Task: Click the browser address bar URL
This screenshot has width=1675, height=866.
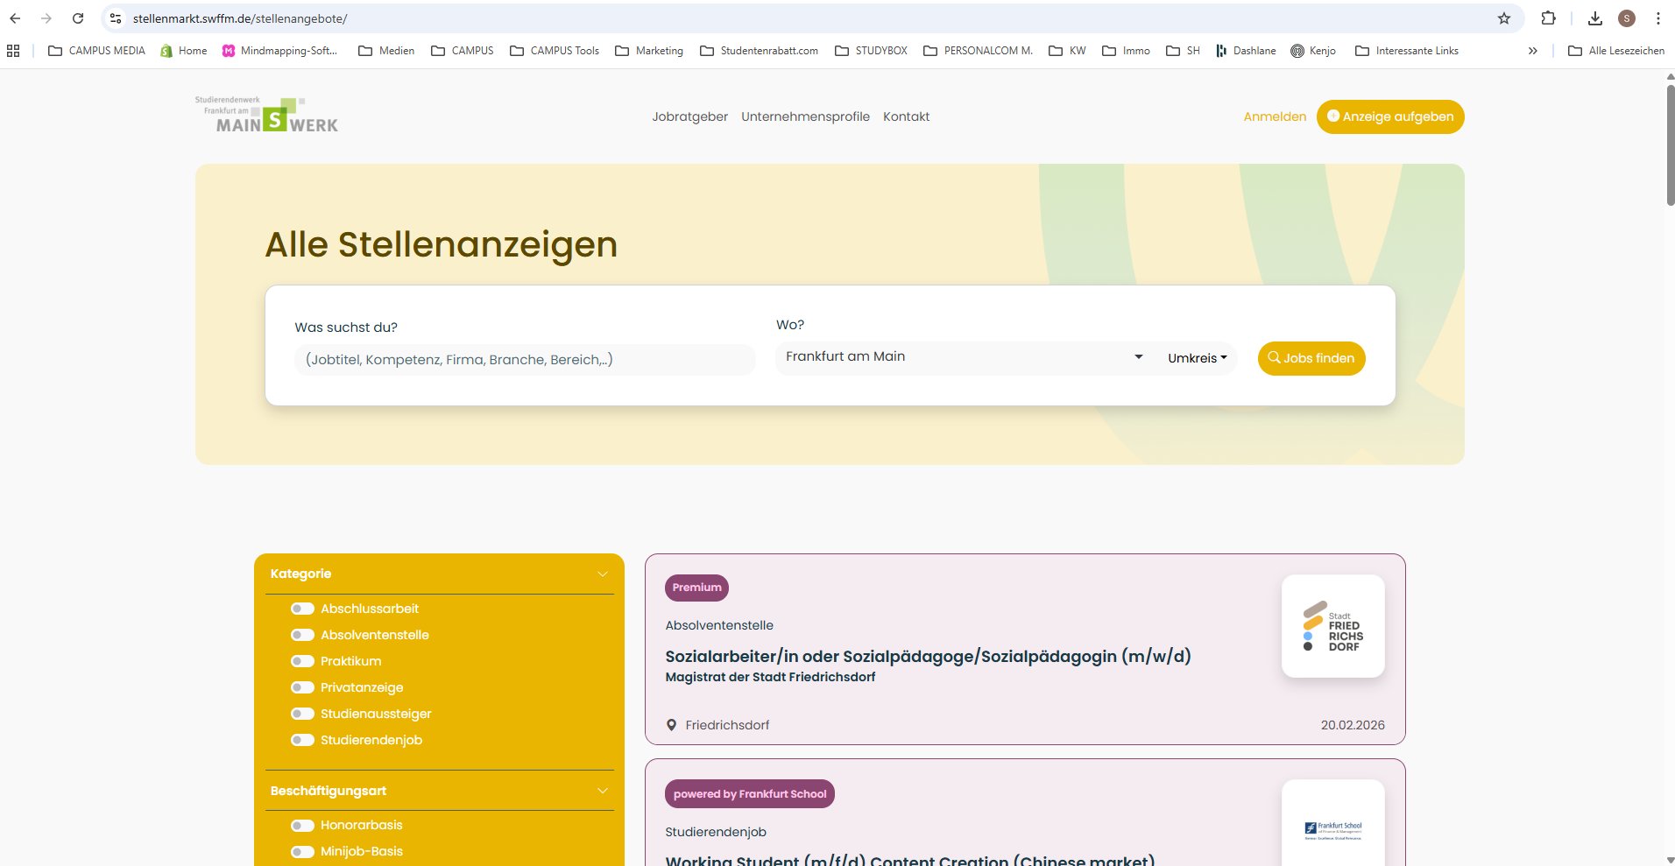Action: 240,18
